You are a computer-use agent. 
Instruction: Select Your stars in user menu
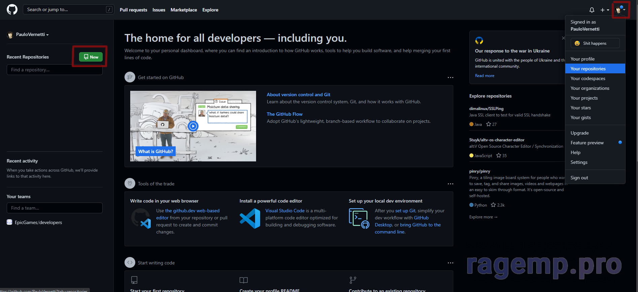[595, 108]
